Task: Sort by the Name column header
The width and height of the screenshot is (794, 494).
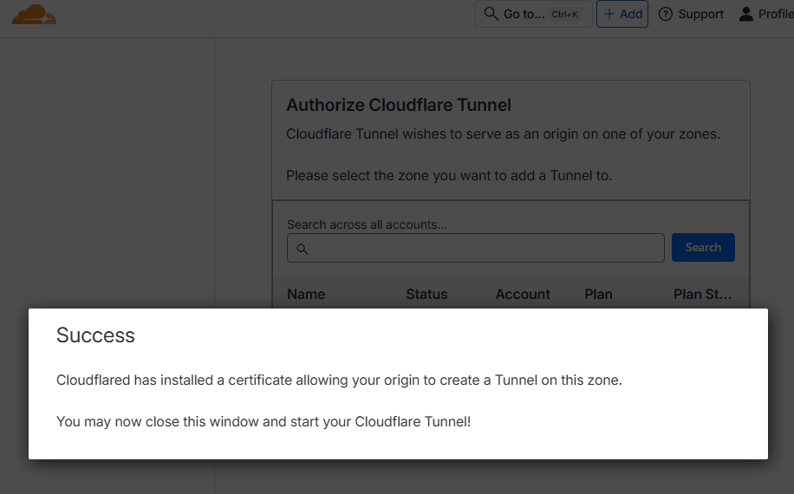Action: 306,294
